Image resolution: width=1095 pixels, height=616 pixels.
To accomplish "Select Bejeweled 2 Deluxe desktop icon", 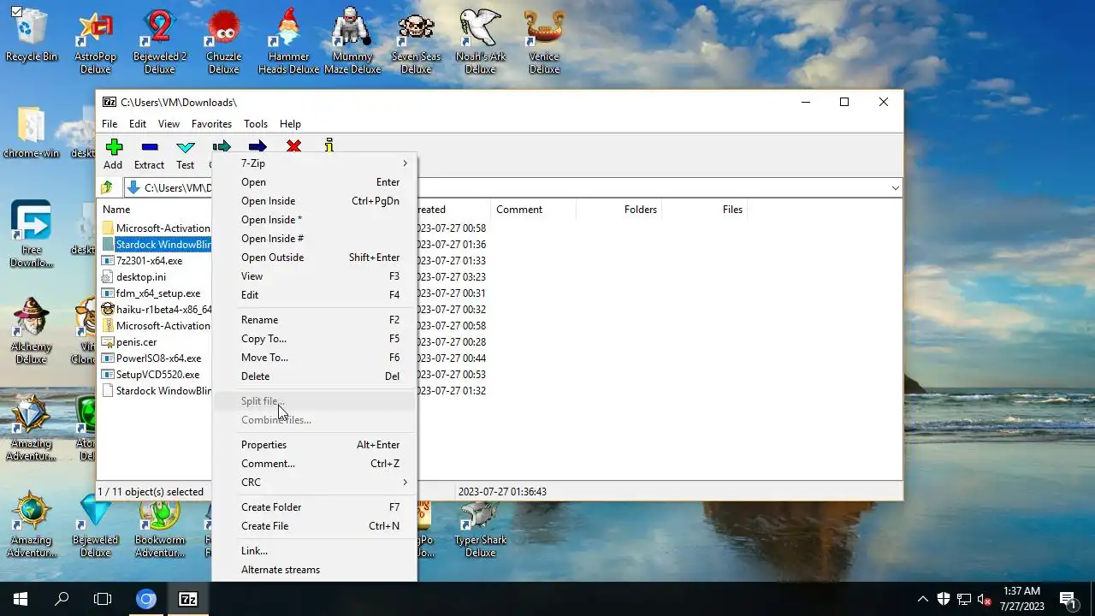I will (160, 41).
